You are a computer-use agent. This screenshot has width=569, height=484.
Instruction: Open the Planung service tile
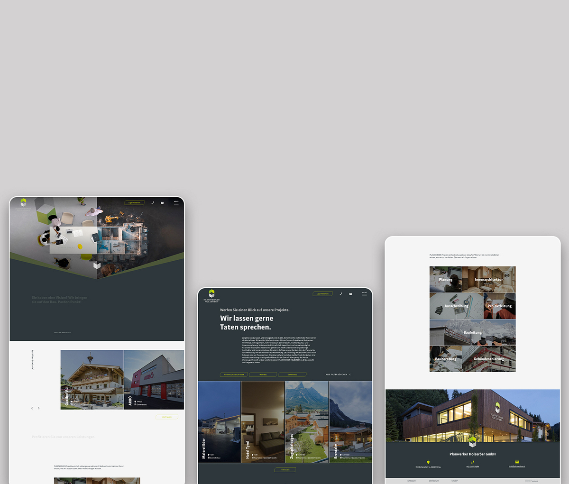(446, 279)
